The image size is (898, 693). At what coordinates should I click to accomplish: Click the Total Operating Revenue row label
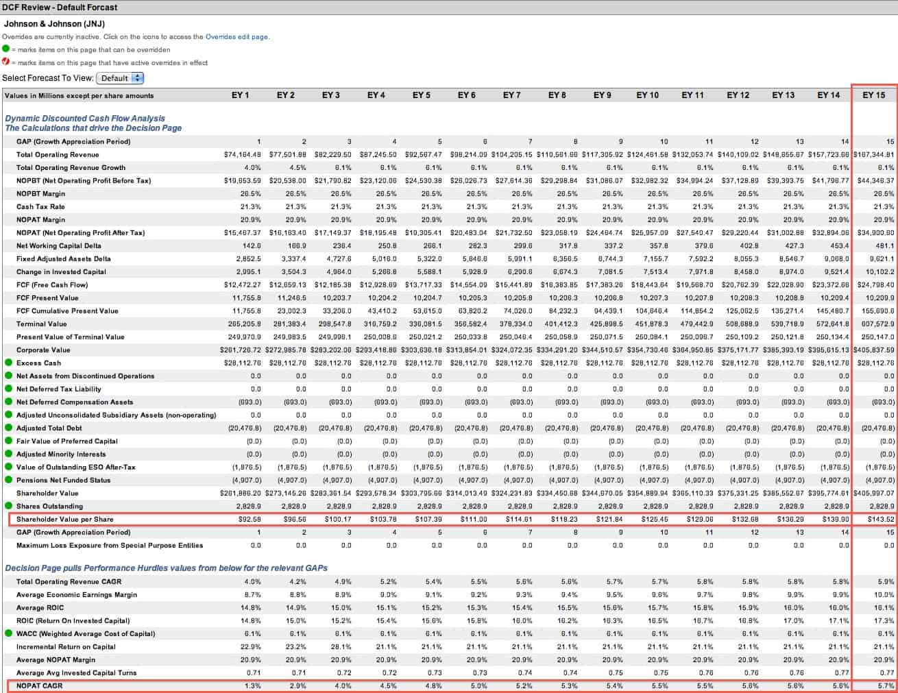[x=58, y=154]
